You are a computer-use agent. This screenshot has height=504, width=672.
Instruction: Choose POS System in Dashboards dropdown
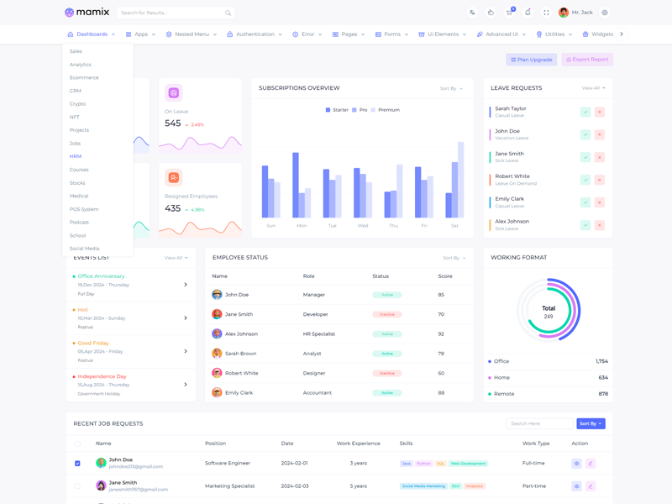click(x=84, y=209)
